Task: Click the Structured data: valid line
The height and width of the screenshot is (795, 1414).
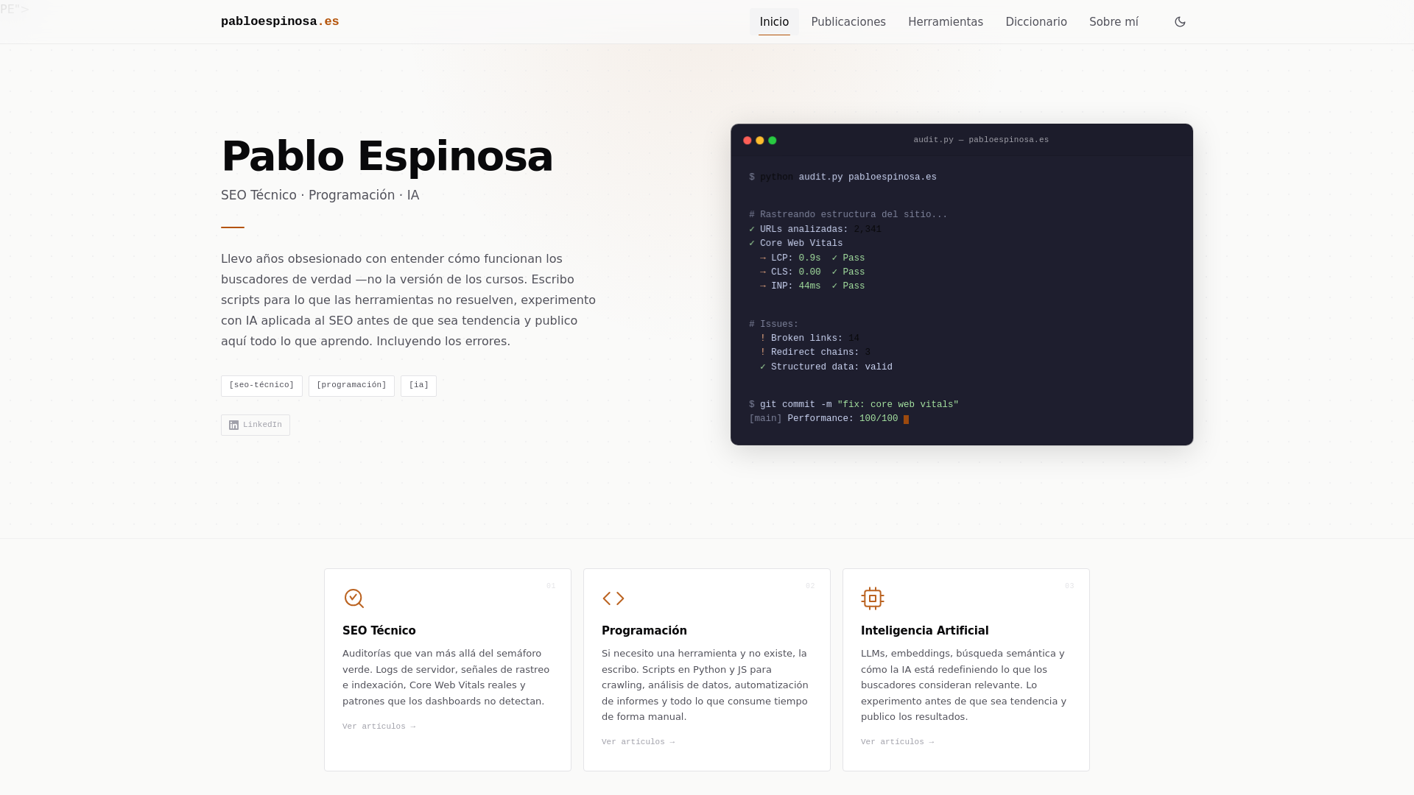Action: click(x=826, y=367)
